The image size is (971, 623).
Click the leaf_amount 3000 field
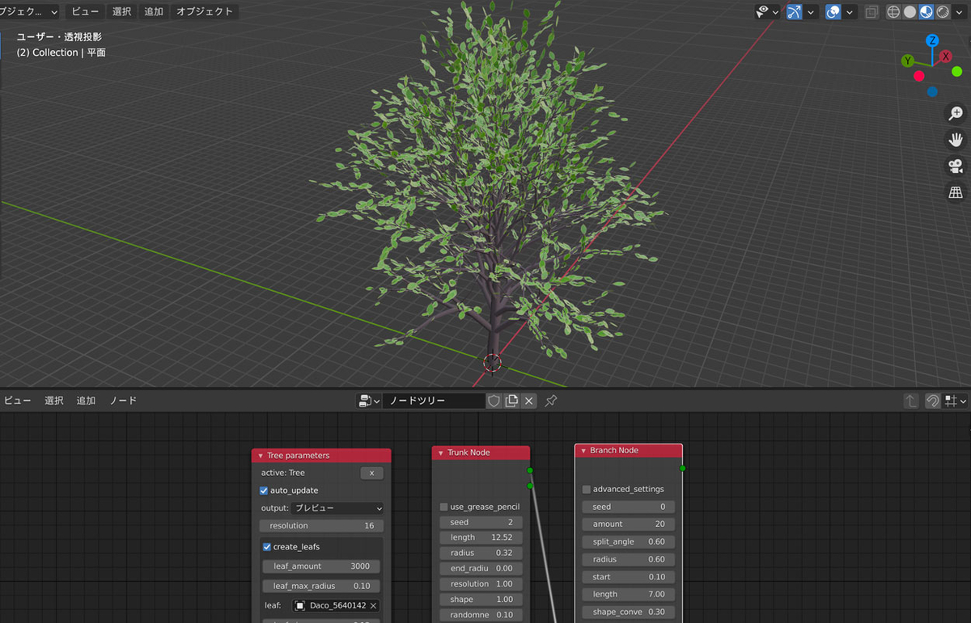[321, 566]
